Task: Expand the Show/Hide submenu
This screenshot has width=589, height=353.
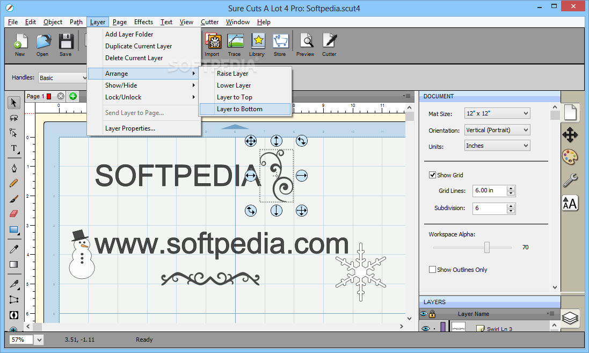Action: [x=143, y=85]
